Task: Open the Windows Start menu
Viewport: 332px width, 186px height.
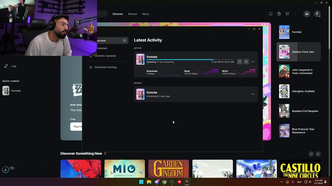Action: point(141,182)
